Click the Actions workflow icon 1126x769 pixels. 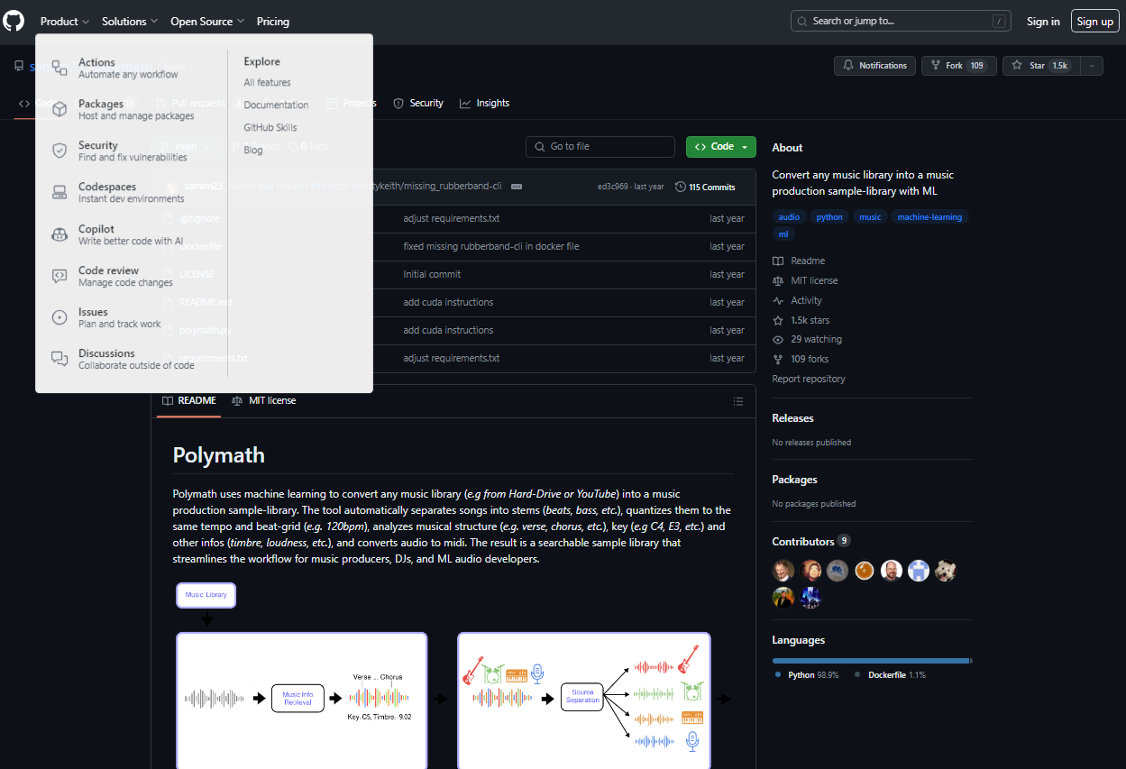tap(60, 68)
